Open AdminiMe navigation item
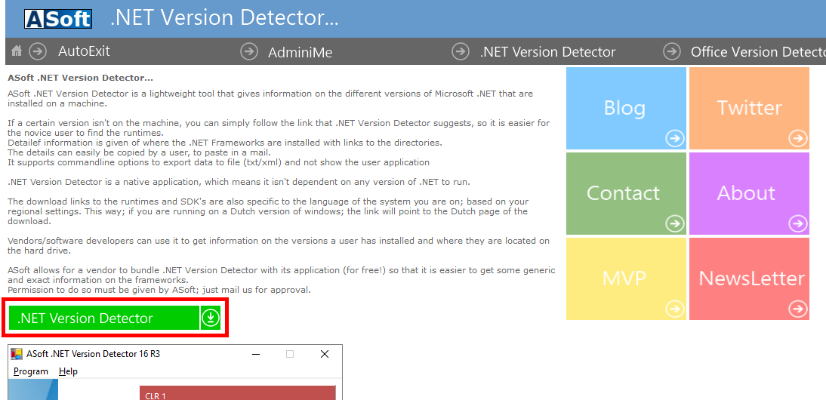 (x=301, y=53)
